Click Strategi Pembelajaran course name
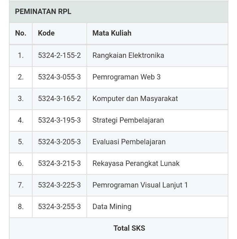This screenshot has height=239, width=237. pos(128,120)
